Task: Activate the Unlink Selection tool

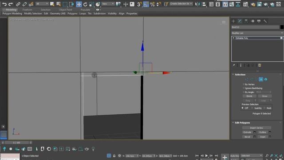Action: pos(24,4)
